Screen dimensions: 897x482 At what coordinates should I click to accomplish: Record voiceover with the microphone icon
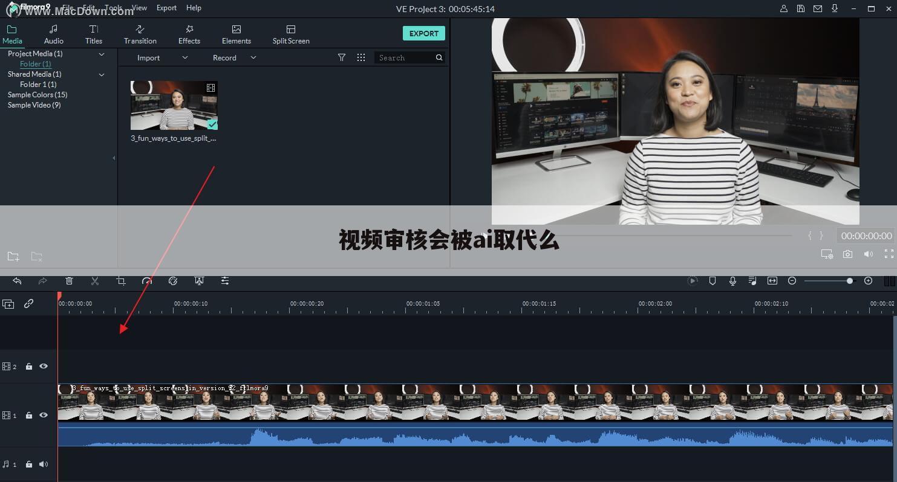732,281
